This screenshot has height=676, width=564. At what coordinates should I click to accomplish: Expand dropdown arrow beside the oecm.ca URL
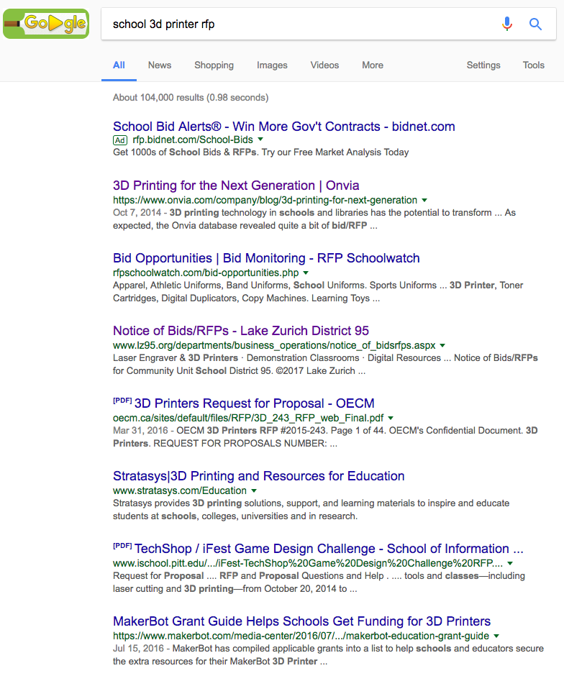(391, 418)
